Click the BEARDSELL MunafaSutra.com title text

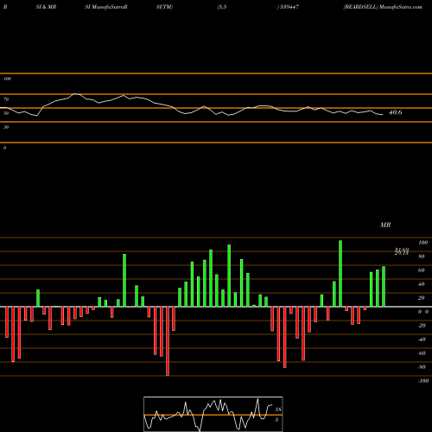383,7
